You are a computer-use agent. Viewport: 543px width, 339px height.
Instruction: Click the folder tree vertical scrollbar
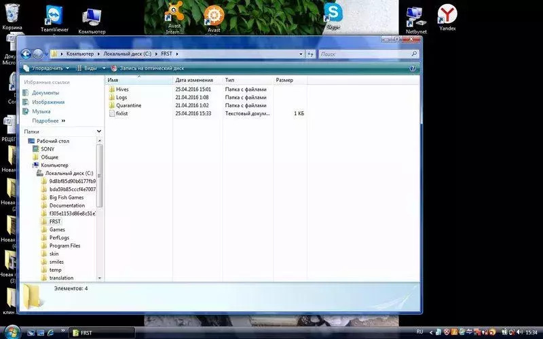(99, 176)
